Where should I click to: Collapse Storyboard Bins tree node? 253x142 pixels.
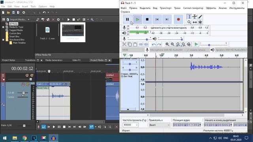[3, 39]
